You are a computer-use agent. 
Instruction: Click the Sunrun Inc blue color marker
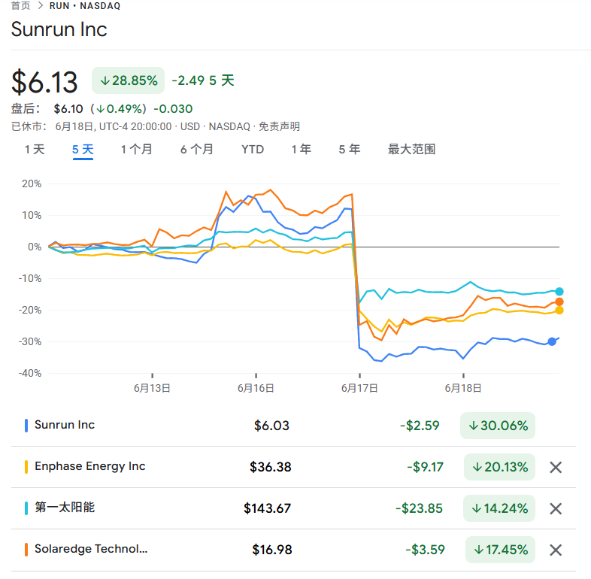coord(26,426)
